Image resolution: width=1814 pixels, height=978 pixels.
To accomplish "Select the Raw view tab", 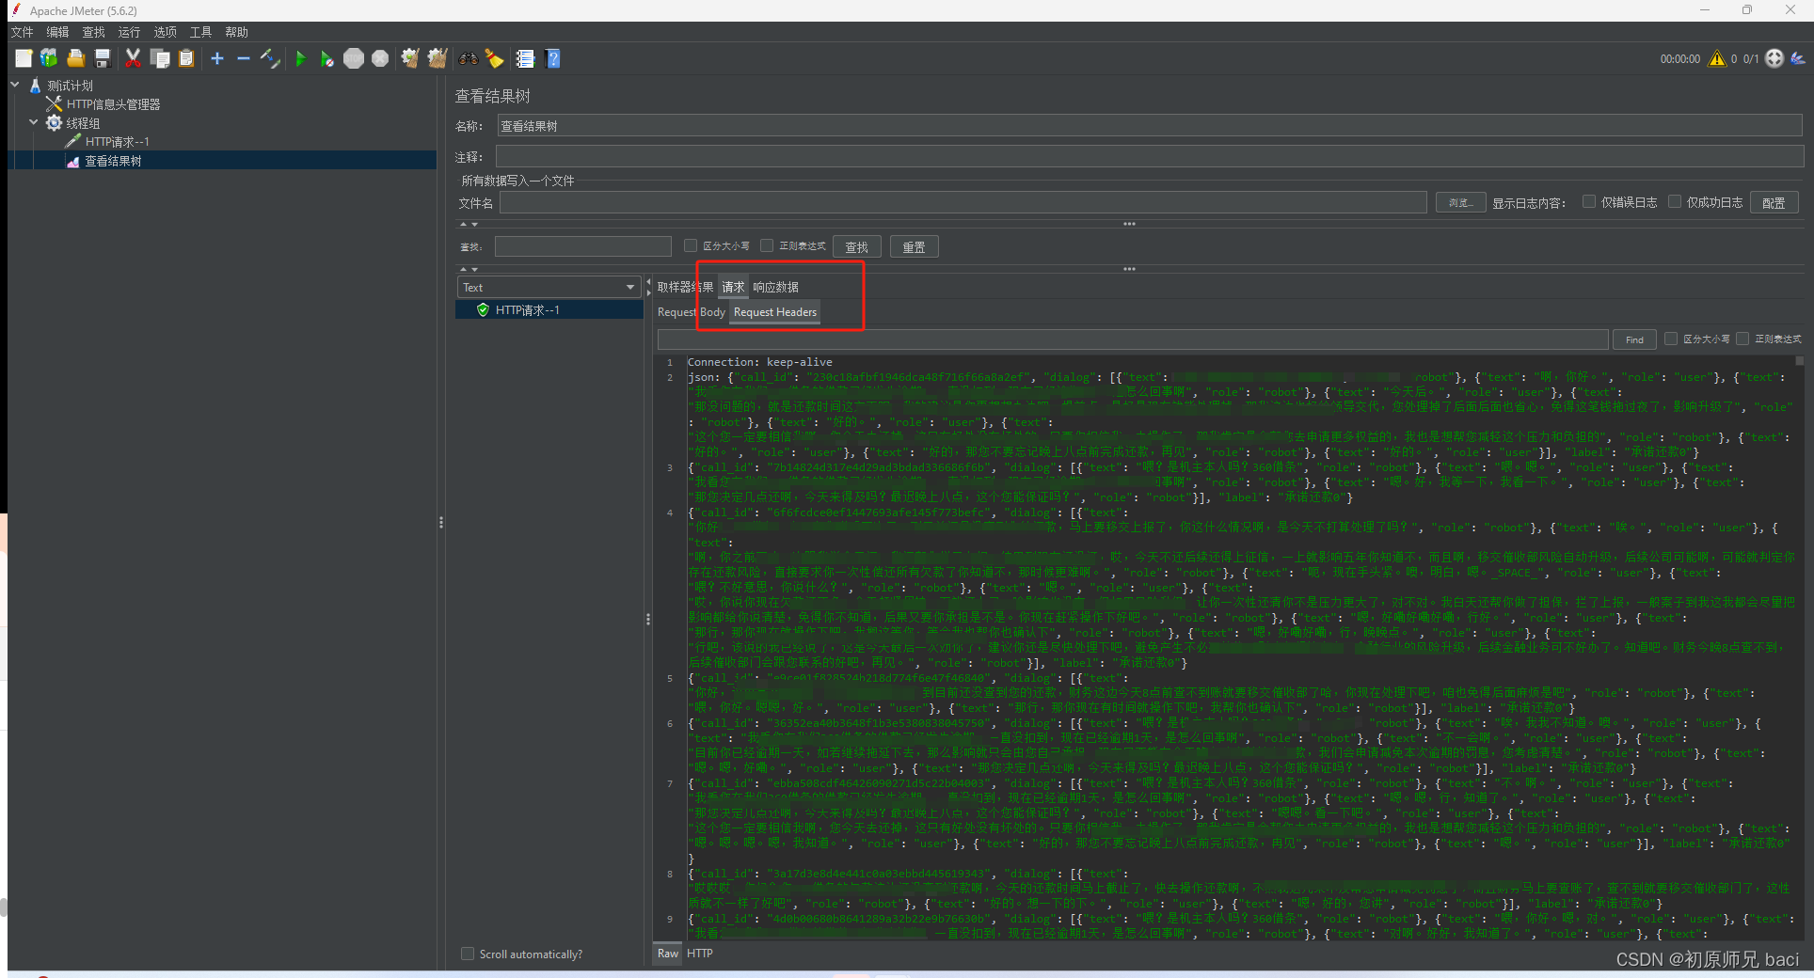I will (x=668, y=954).
